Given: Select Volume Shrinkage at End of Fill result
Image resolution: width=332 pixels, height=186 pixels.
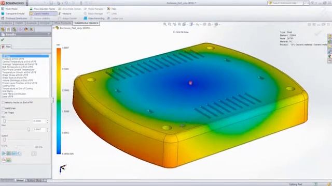Looking at the screenshot, I should point(18,81).
